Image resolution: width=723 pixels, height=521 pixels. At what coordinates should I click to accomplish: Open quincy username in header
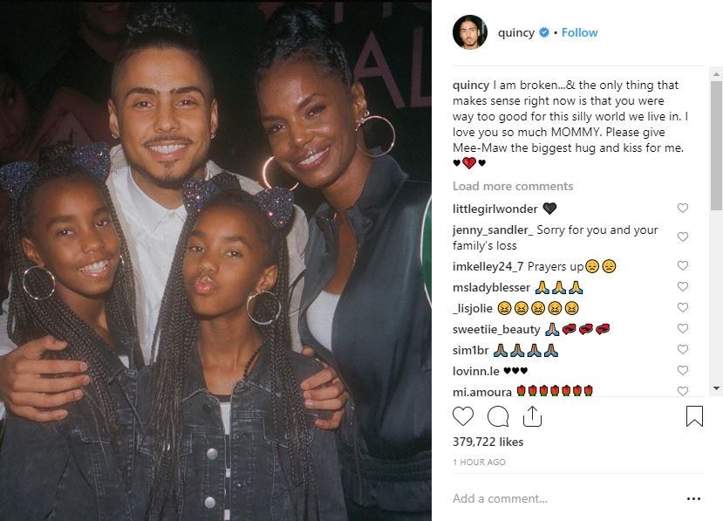pos(516,33)
